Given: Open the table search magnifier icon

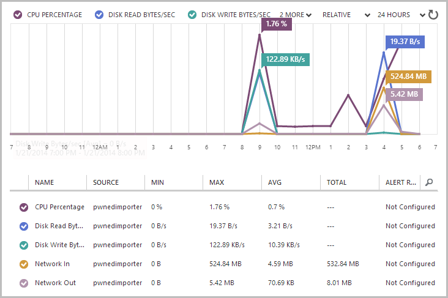Looking at the screenshot, I should (429, 182).
